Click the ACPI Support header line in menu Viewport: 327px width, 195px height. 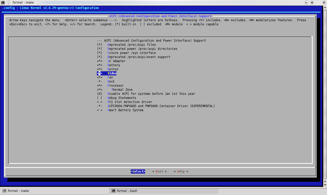(x=151, y=41)
